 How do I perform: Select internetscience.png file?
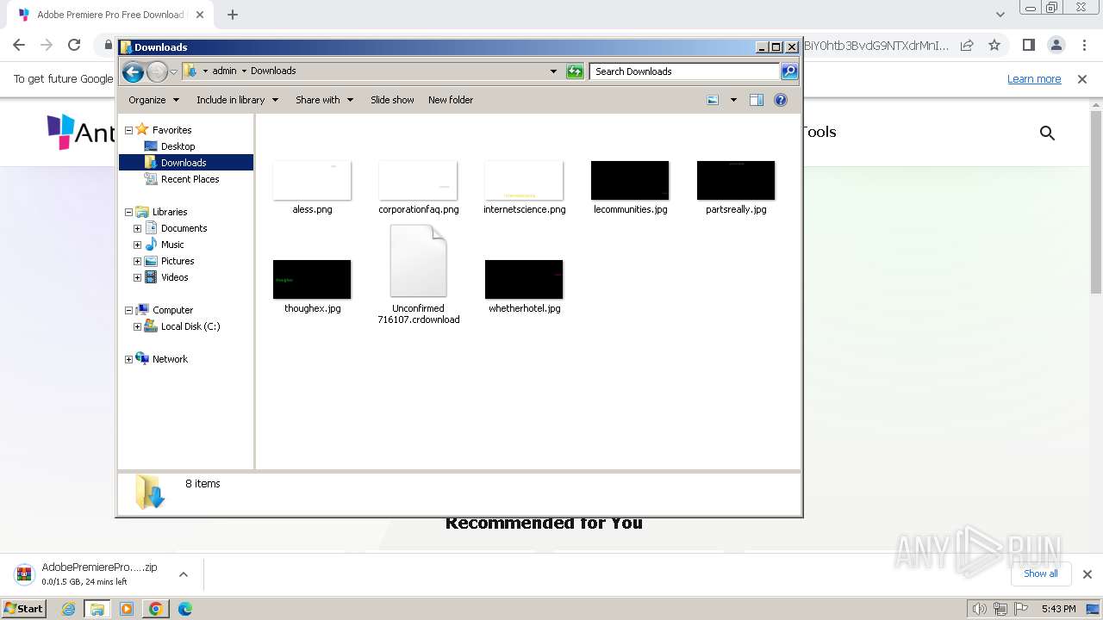[x=524, y=188]
